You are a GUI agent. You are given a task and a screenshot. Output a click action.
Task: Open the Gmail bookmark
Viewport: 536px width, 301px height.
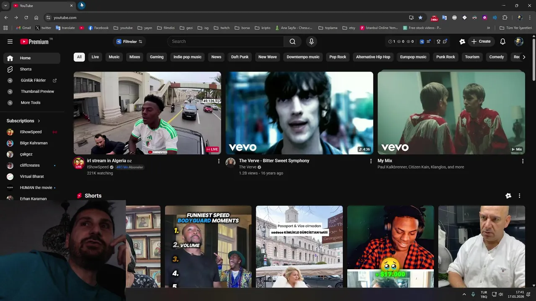[23, 28]
